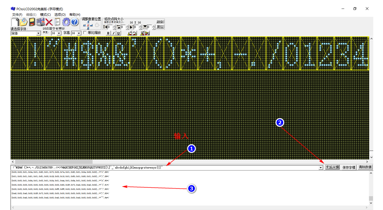This screenshot has width=383, height=210.
Task: Click second rotate/flip triangle icon
Action: 135,33
